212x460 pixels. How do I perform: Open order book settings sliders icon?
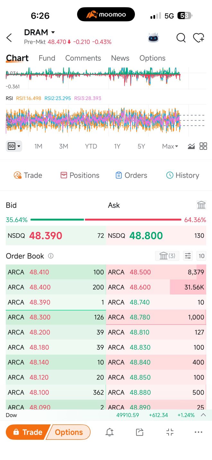point(188,256)
